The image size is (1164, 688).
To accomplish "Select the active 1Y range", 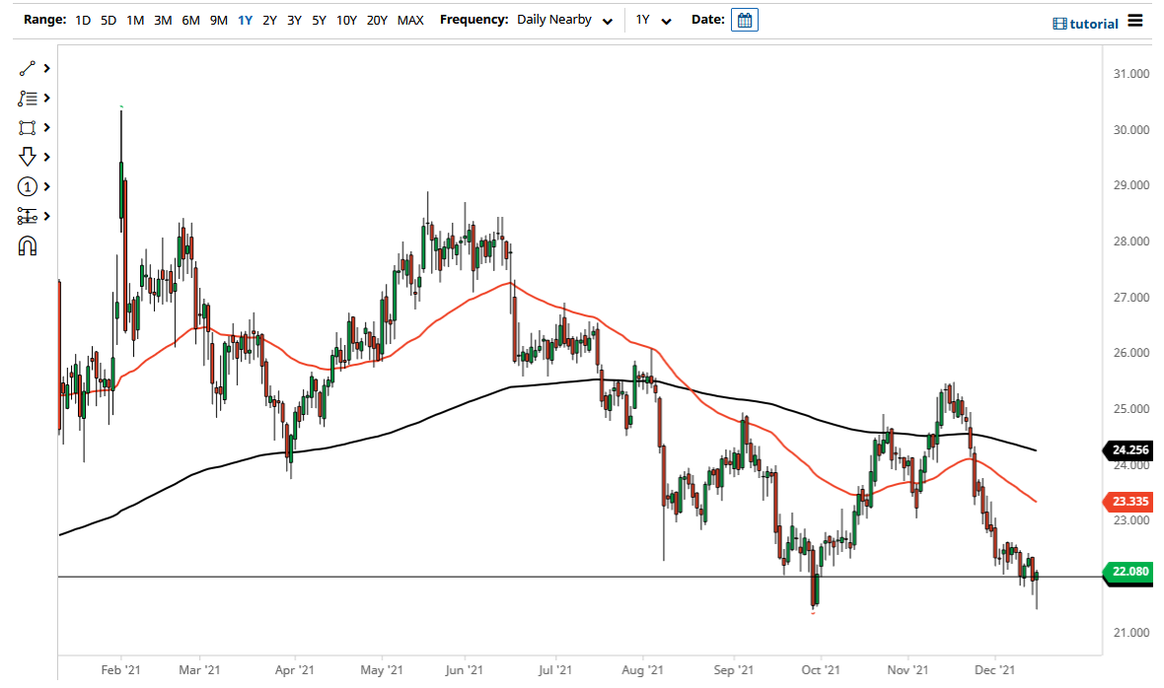I will tap(245, 20).
